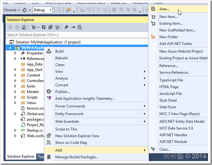Select the Add menu entry
212x165 pixels.
click(x=96, y=150)
